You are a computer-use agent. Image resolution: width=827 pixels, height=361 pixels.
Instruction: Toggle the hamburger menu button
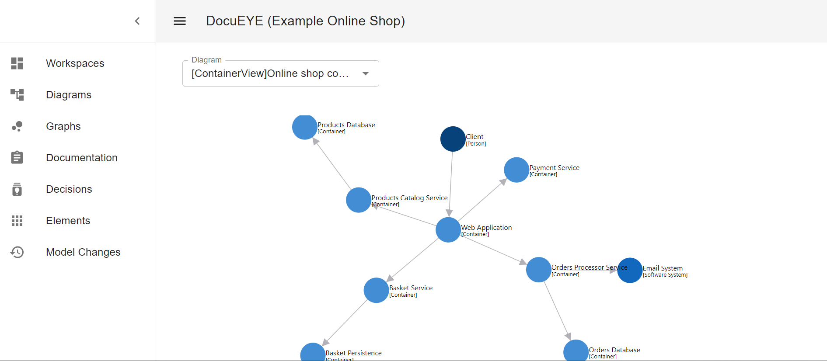(180, 21)
